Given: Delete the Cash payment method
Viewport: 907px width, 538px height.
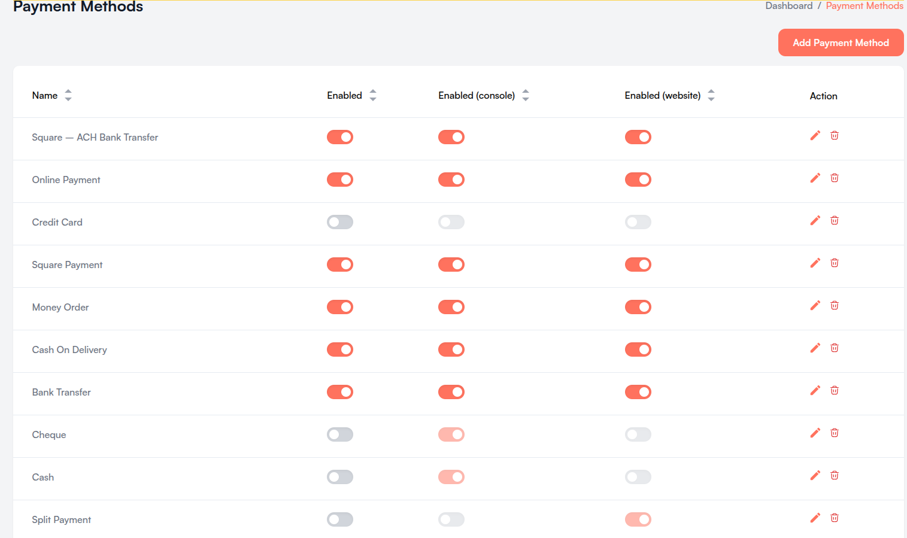Looking at the screenshot, I should [x=835, y=476].
